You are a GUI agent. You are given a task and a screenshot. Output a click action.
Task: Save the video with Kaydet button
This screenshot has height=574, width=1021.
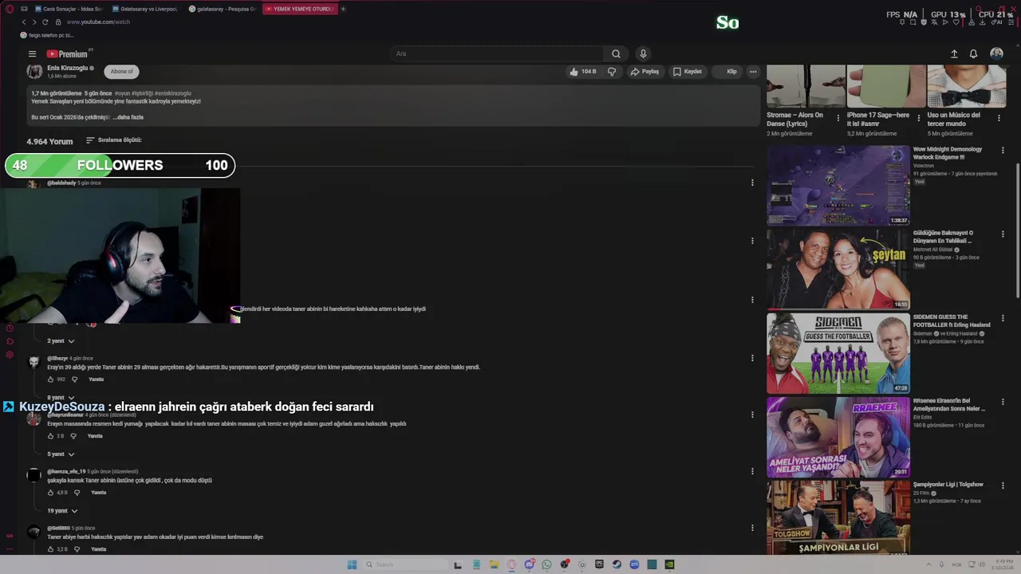tap(688, 72)
